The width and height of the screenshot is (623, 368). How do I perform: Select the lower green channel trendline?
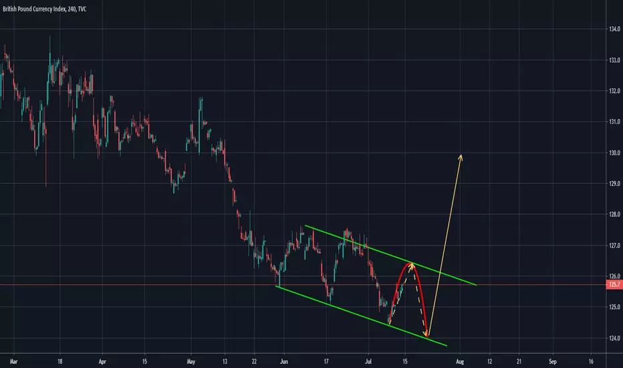[361, 316]
